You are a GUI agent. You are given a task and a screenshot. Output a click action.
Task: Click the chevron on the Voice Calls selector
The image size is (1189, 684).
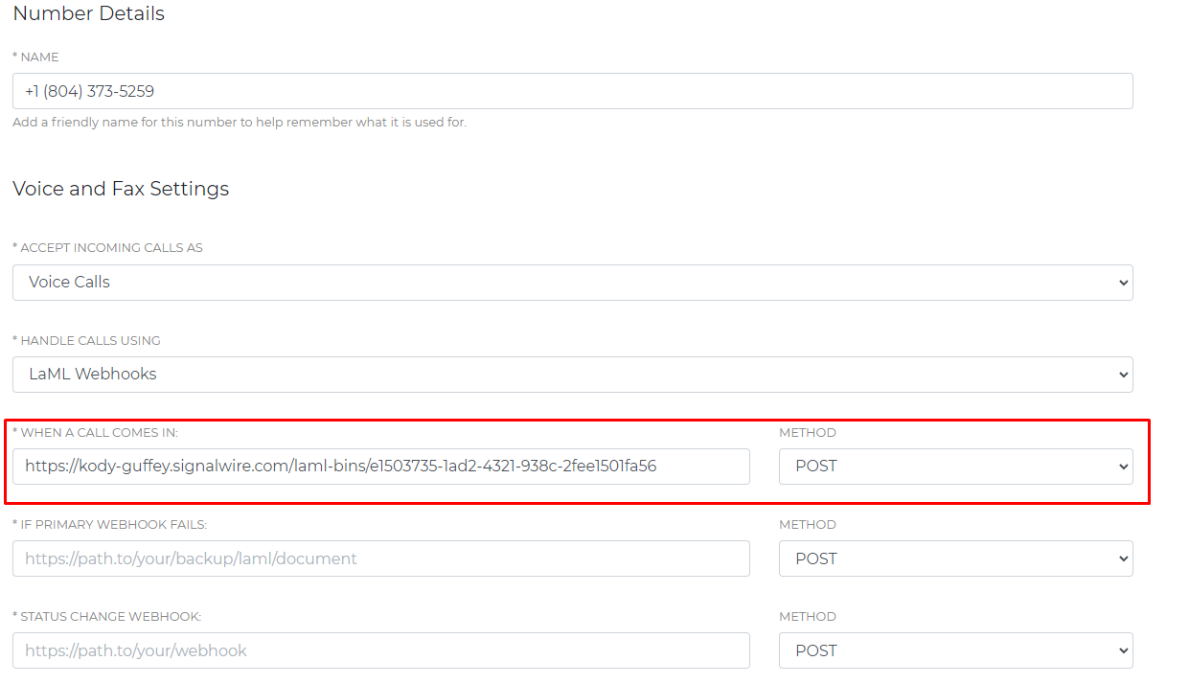pos(1123,282)
